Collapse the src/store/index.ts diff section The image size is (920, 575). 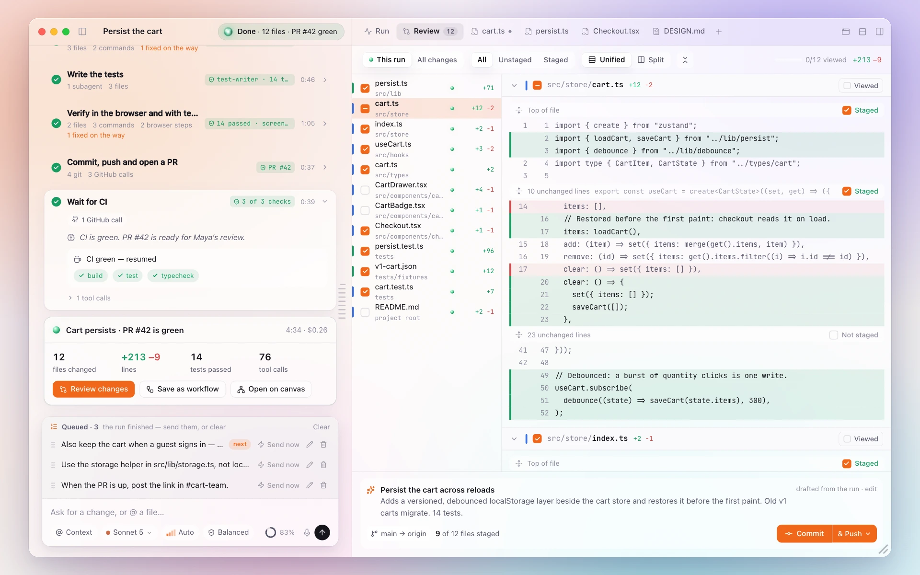point(514,438)
